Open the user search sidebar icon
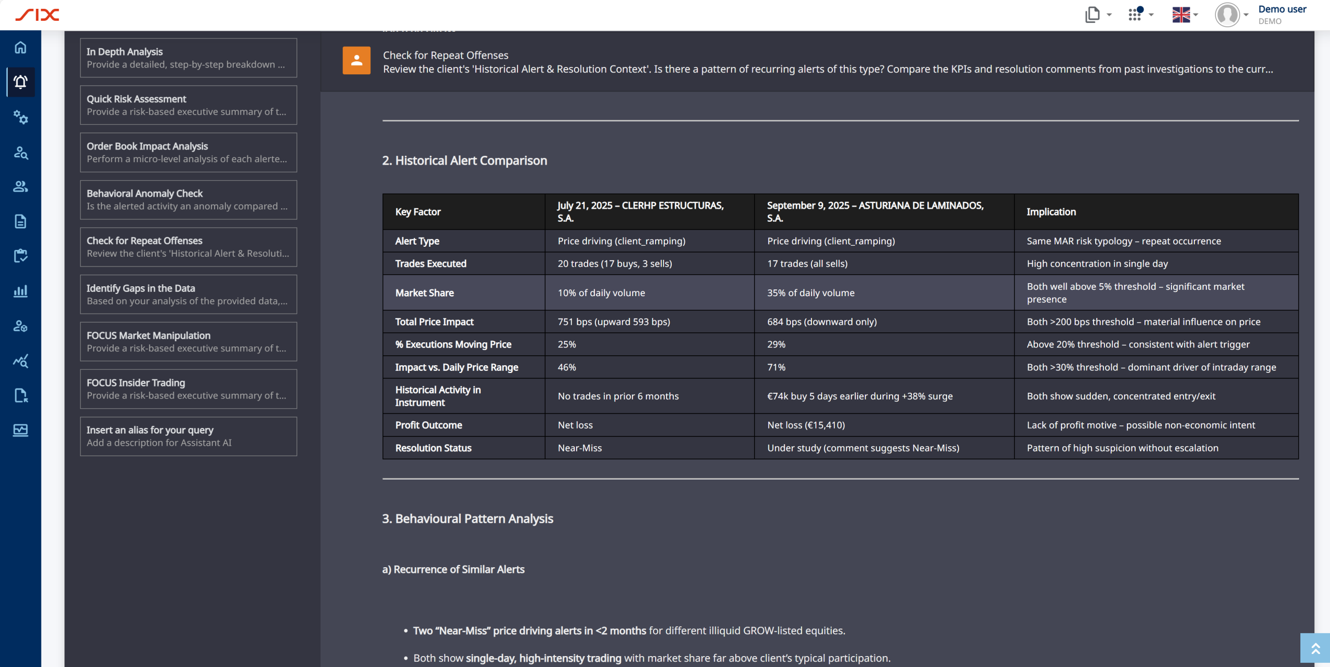 click(20, 152)
